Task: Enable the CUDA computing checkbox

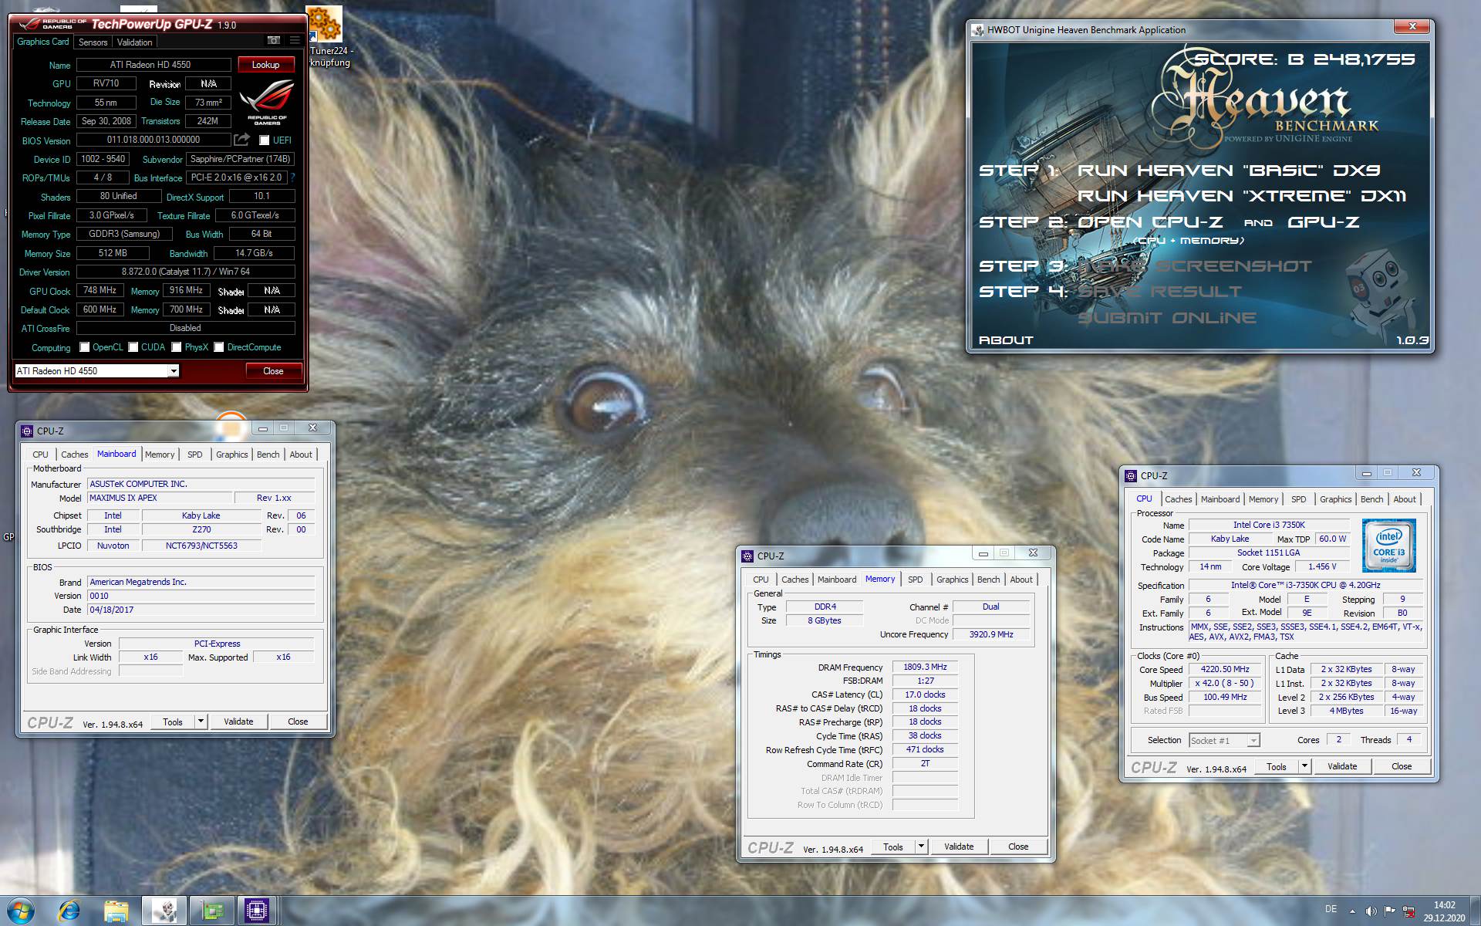Action: pyautogui.click(x=133, y=347)
